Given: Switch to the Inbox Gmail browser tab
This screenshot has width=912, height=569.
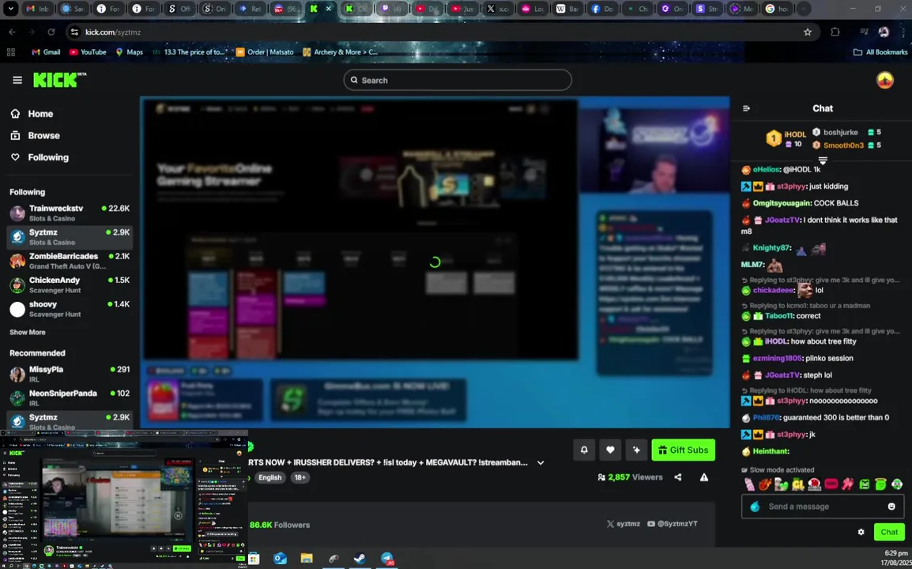Looking at the screenshot, I should click(x=37, y=9).
